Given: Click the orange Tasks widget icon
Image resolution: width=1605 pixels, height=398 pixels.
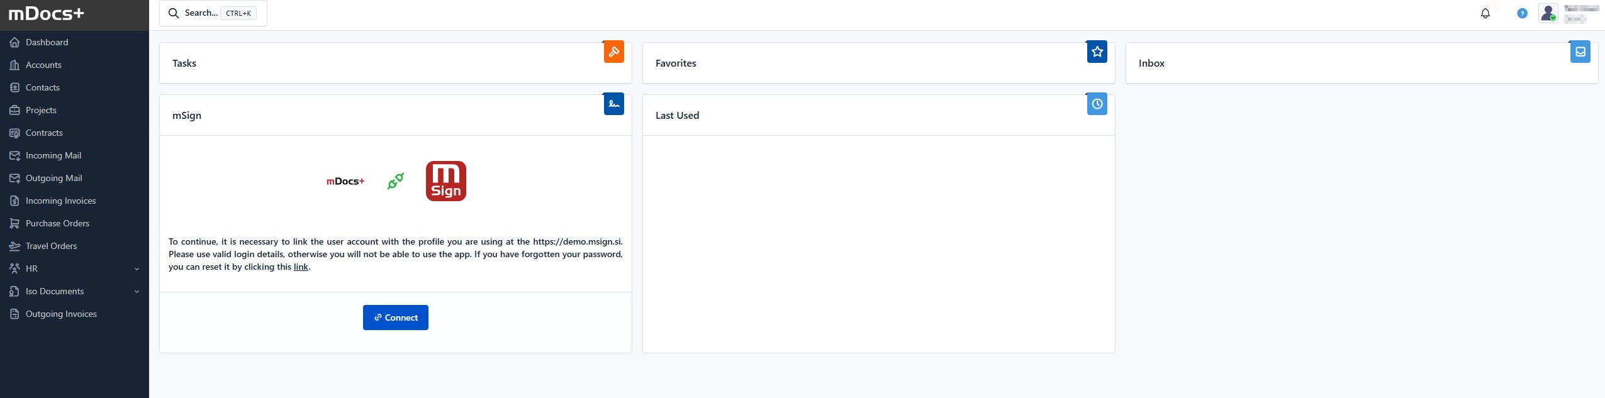Looking at the screenshot, I should coord(613,52).
